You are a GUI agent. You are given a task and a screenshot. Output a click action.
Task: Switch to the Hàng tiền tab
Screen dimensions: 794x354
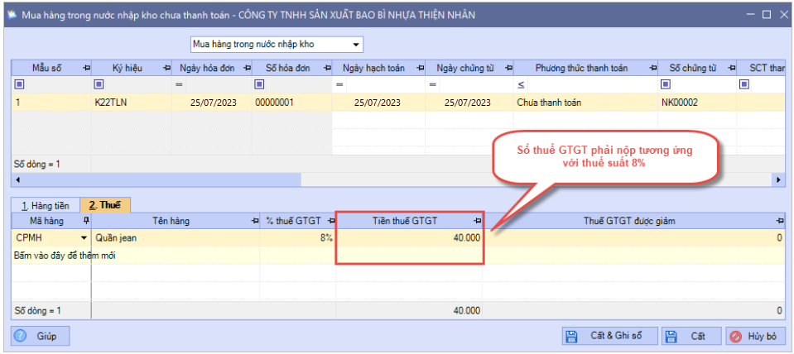pyautogui.click(x=45, y=205)
